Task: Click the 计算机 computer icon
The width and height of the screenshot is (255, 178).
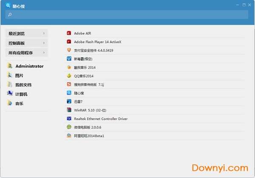Action: click(10, 93)
